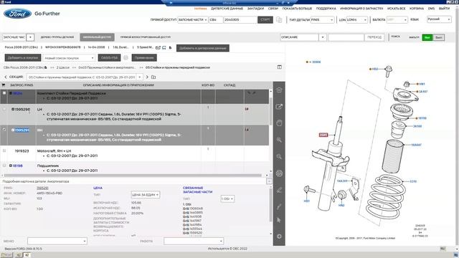Click the open-in-new-window icon in diagram toolbar

coord(279,107)
